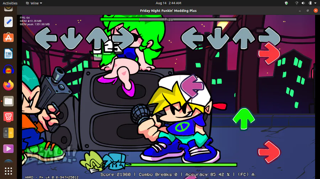This screenshot has width=320, height=179.
Task: Click the green up arrow note
Action: pyautogui.click(x=244, y=119)
